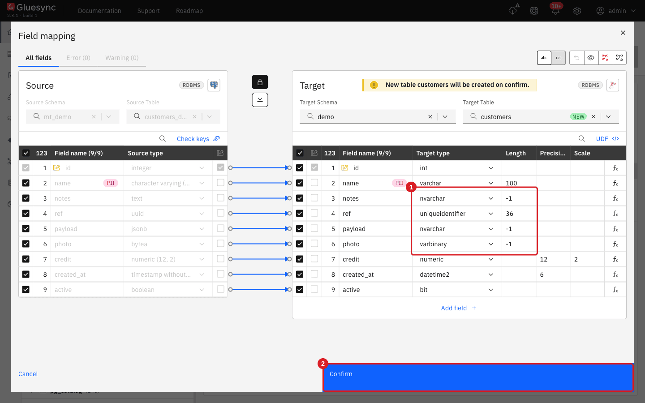This screenshot has height=403, width=645.
Task: Search the target fields magnifier icon
Action: tap(581, 139)
